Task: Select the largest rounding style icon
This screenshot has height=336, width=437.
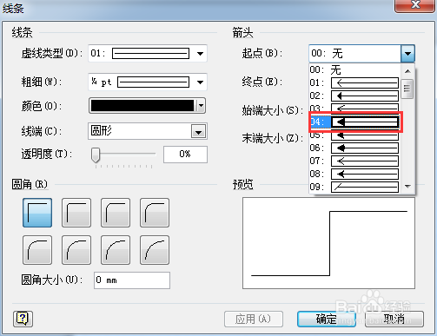Action: point(155,250)
